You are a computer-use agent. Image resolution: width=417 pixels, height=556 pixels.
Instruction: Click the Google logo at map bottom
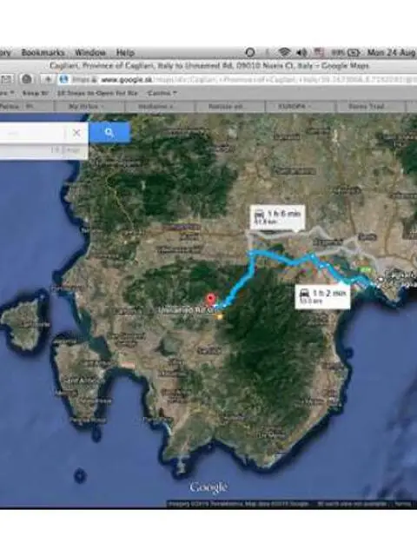pos(208,488)
